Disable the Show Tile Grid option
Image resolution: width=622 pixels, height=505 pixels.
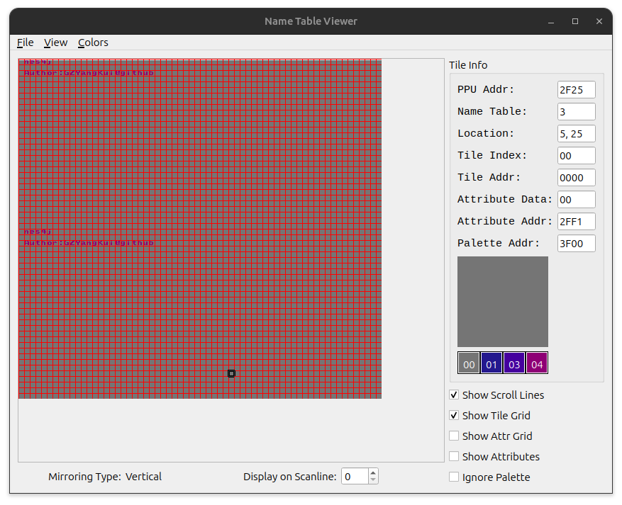tap(454, 416)
